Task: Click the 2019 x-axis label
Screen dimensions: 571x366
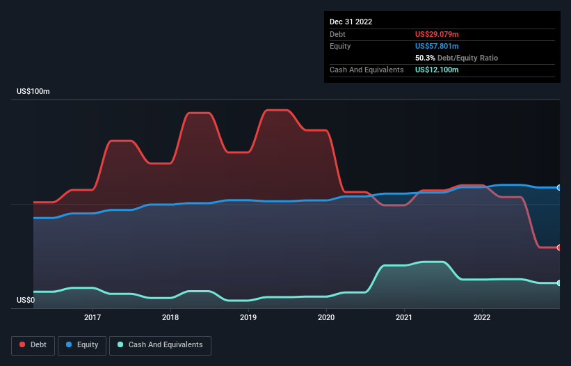Action: coord(248,317)
